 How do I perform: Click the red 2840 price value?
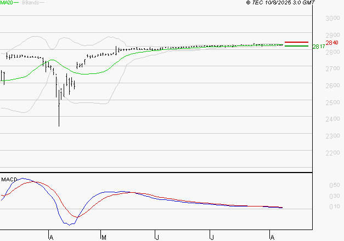pyautogui.click(x=332, y=43)
